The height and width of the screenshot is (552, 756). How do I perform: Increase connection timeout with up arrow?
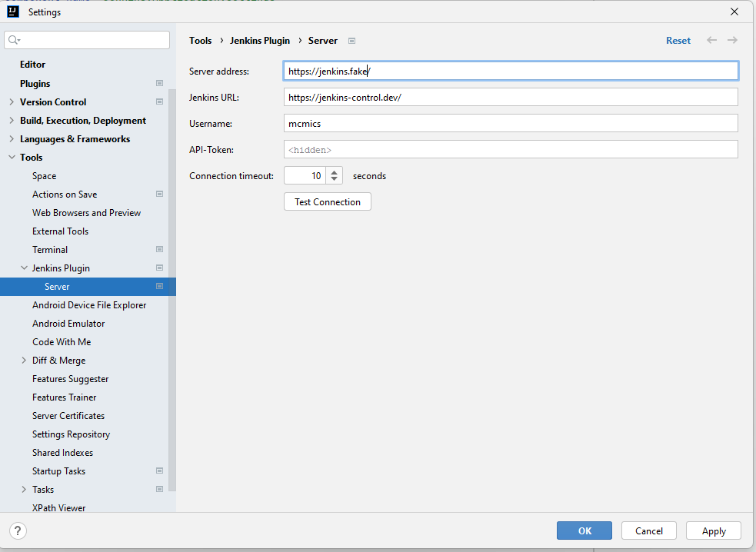pyautogui.click(x=334, y=171)
